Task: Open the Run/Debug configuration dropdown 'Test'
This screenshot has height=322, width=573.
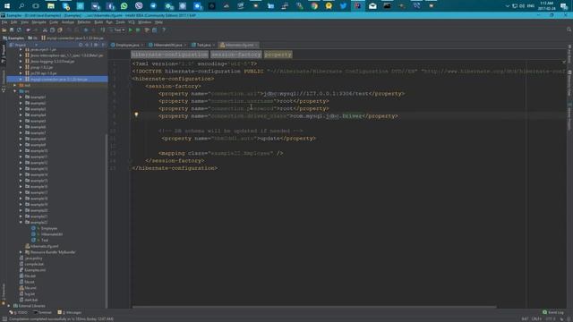Action: (117, 30)
